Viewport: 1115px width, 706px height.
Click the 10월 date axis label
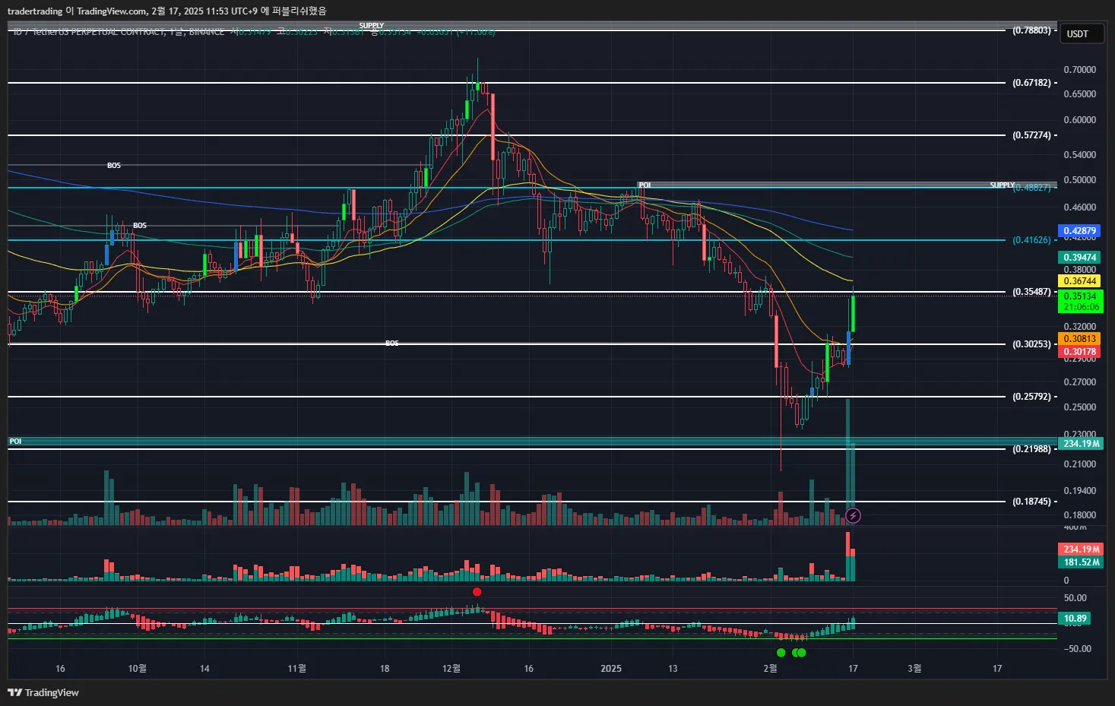[x=137, y=669]
